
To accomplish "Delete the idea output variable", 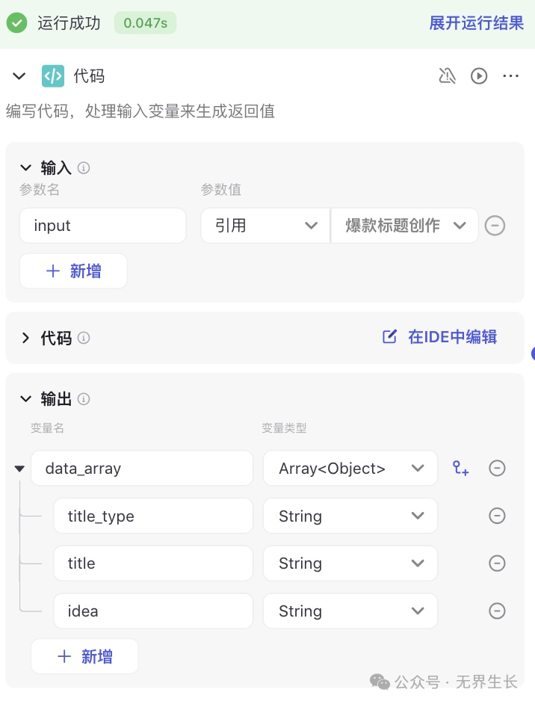I will coord(497,611).
